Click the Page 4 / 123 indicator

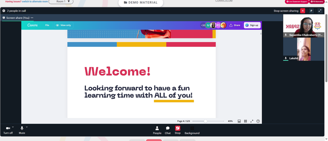point(183,121)
